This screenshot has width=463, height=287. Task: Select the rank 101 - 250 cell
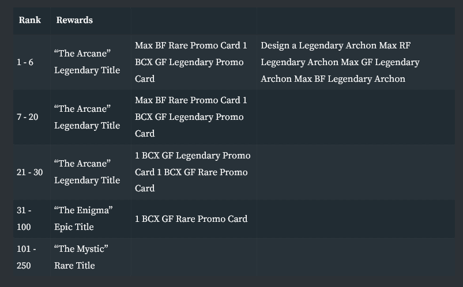tap(32, 257)
